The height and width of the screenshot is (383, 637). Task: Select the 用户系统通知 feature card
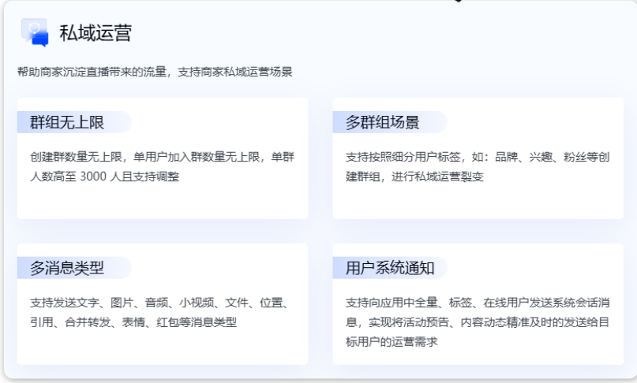point(478,304)
